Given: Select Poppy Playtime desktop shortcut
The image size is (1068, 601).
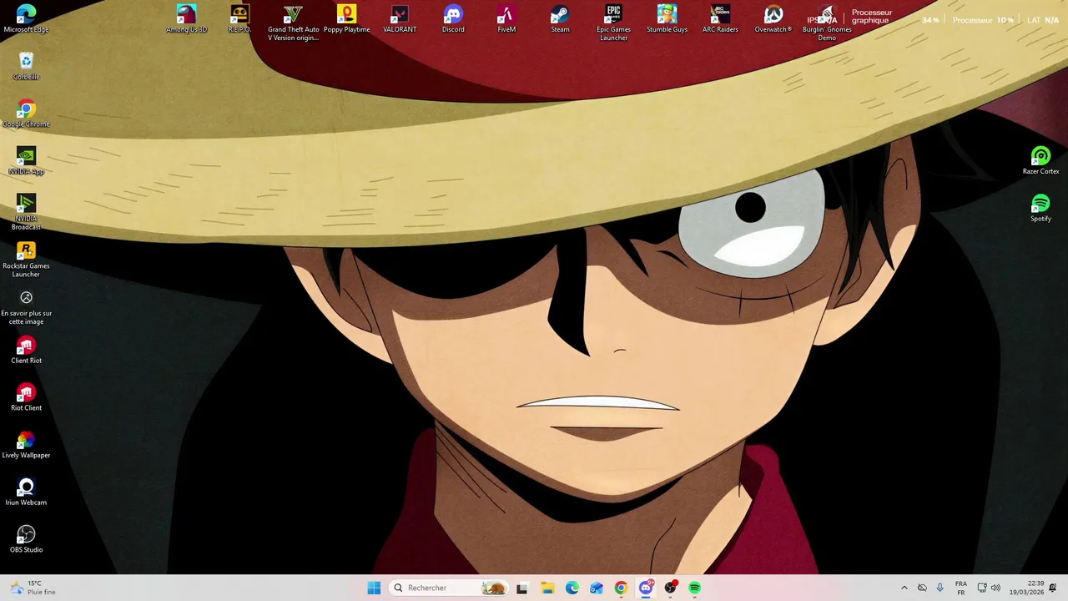Looking at the screenshot, I should 346,18.
